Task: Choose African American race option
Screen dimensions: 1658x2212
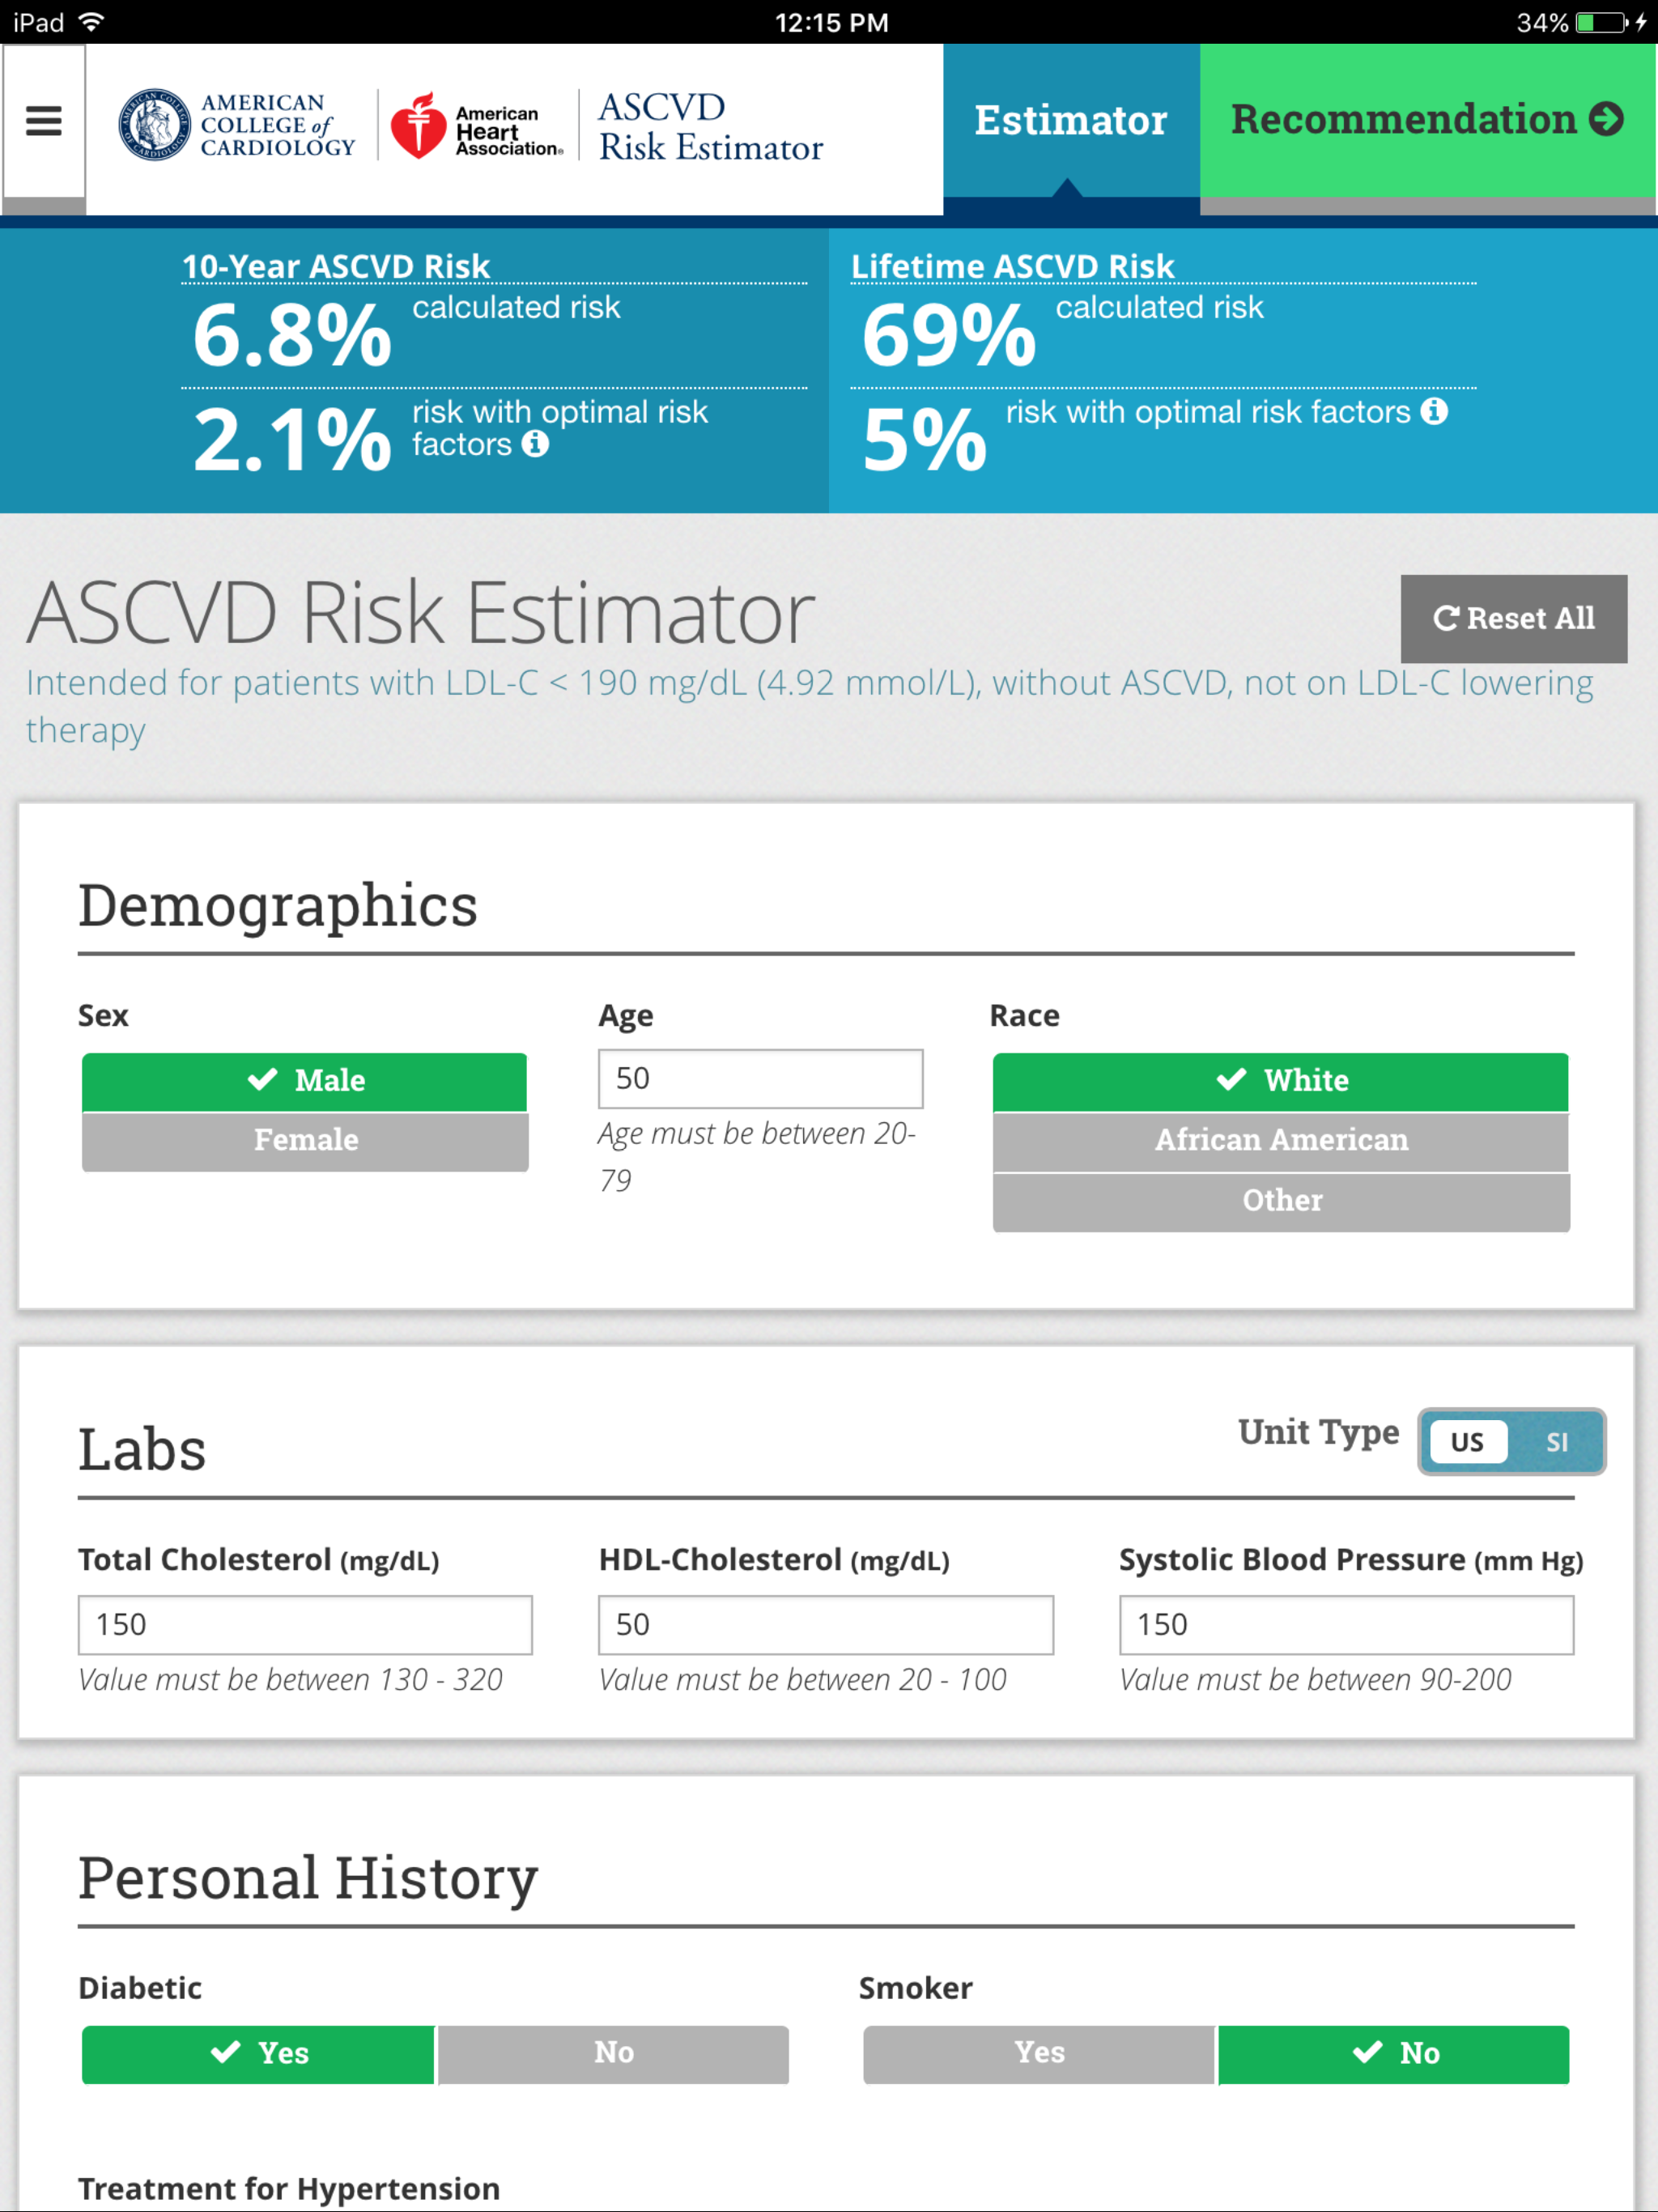Action: point(1280,1141)
